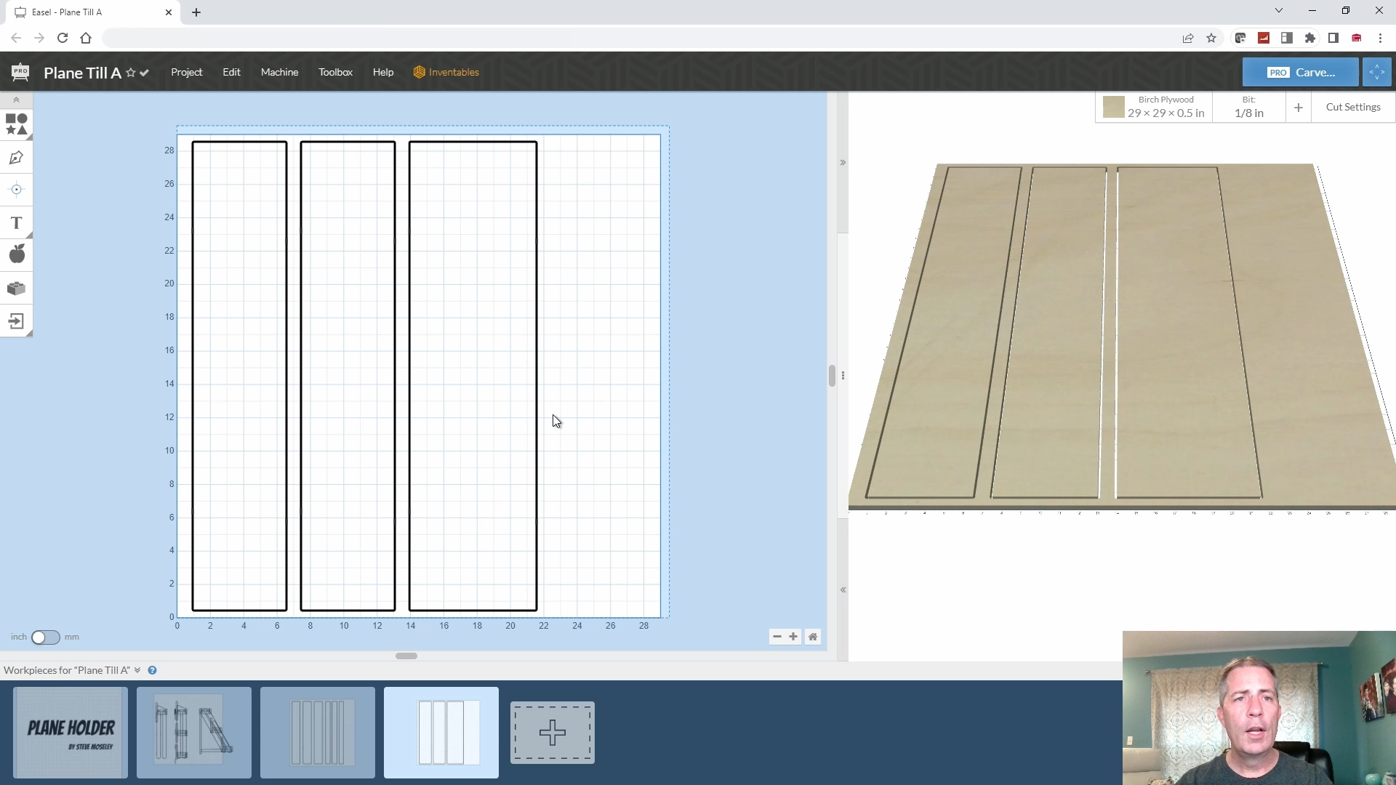The width and height of the screenshot is (1396, 785).
Task: Click the Birch Plywood material swatch
Action: [1113, 107]
